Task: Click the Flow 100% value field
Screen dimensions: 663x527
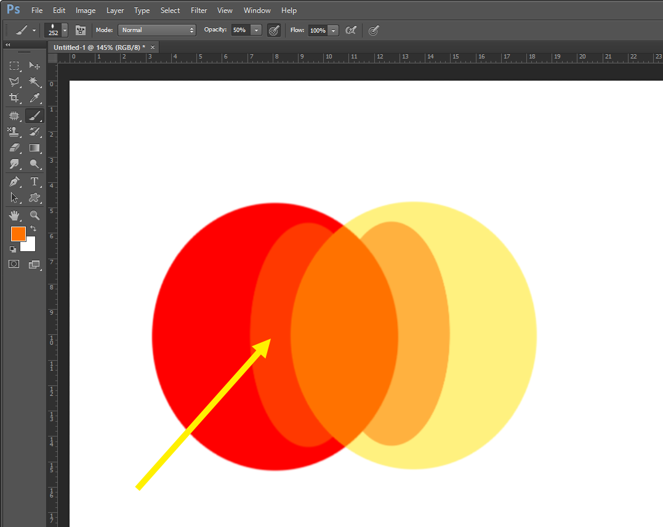Action: tap(318, 30)
